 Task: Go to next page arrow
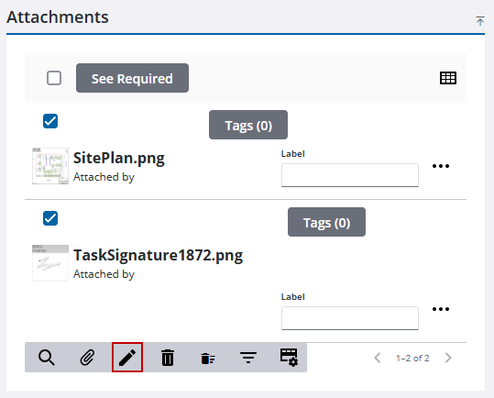click(x=448, y=358)
